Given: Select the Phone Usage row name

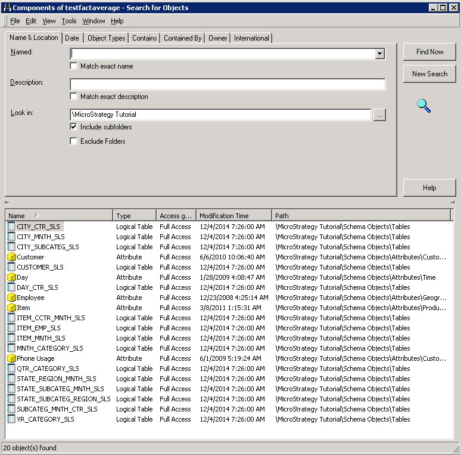Looking at the screenshot, I should 36,358.
